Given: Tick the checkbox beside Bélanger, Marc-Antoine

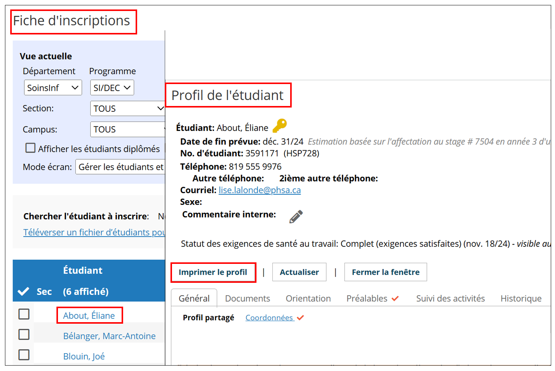Looking at the screenshot, I should pyautogui.click(x=24, y=334).
